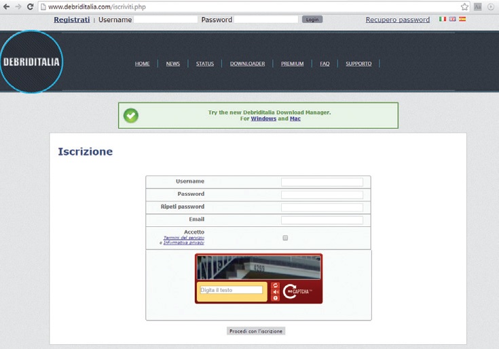Reload the page with refresh icon
The height and width of the screenshot is (349, 499).
tap(30, 7)
